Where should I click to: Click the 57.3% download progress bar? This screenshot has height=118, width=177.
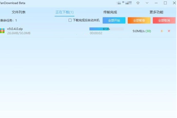click(106, 29)
